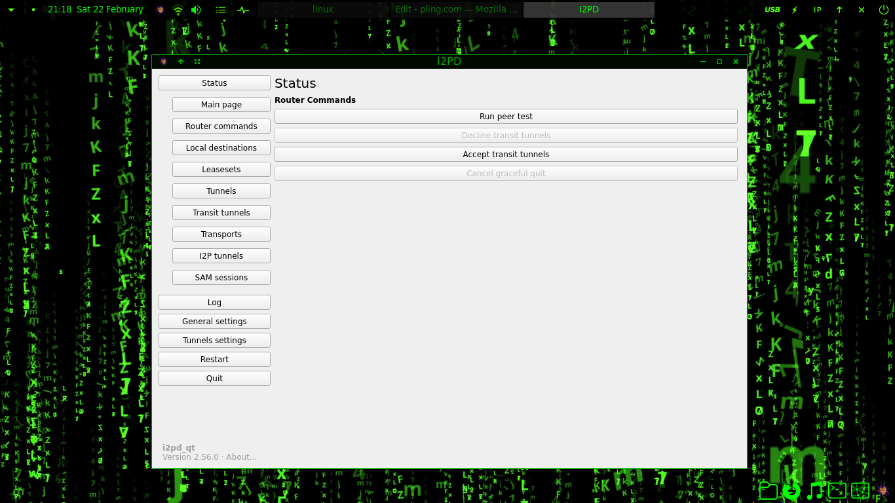The height and width of the screenshot is (503, 895).
Task: Launch Firefox from the dock
Action: 791,491
